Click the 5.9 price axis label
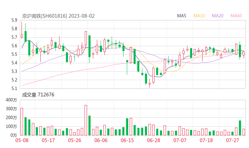Viewport: 249px width, 148px height. point(14,20)
